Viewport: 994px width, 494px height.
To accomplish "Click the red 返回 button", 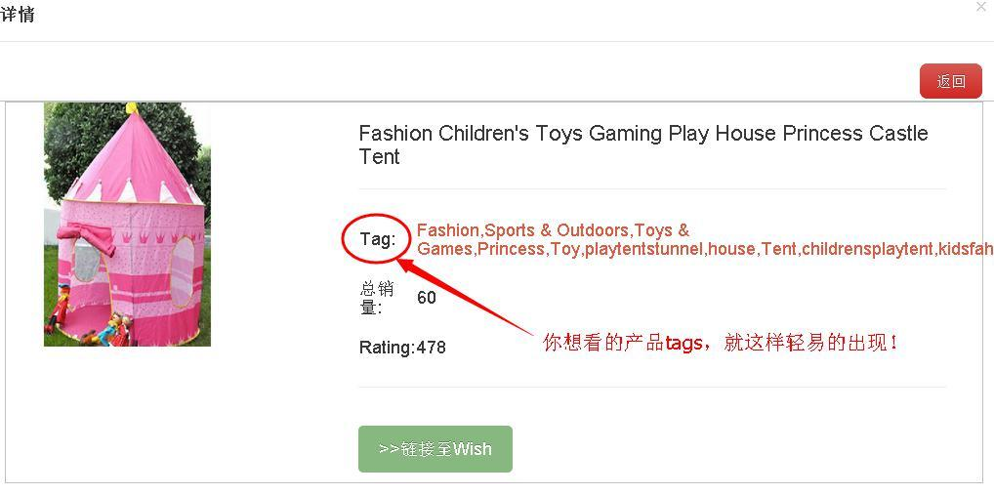I will click(950, 81).
